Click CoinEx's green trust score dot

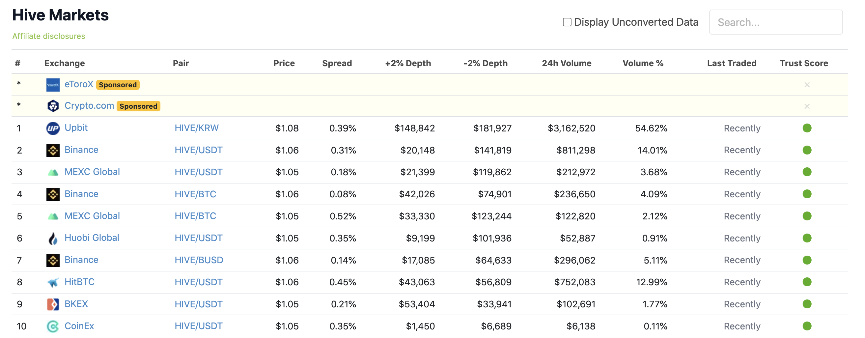(807, 326)
